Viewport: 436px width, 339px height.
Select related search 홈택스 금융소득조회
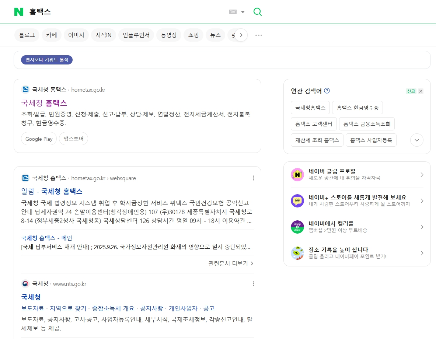367,124
